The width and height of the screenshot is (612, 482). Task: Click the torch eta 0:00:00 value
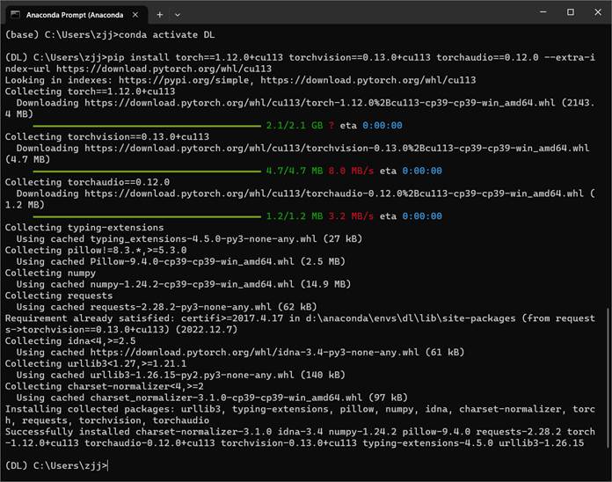click(382, 126)
